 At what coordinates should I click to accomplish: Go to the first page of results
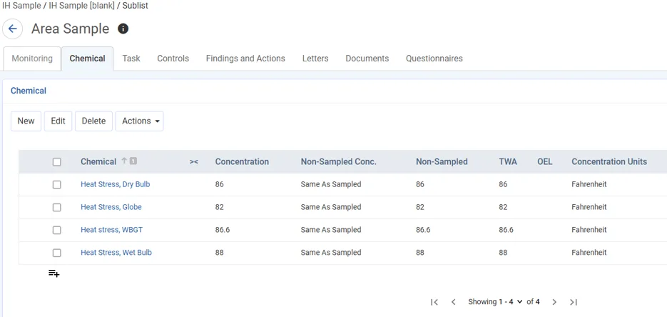[434, 302]
